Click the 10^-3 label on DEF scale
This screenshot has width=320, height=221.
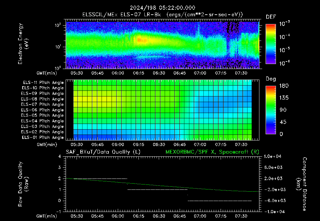(x=284, y=23)
